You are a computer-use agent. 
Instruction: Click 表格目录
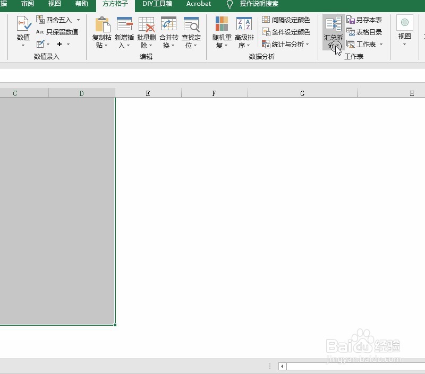(x=364, y=32)
